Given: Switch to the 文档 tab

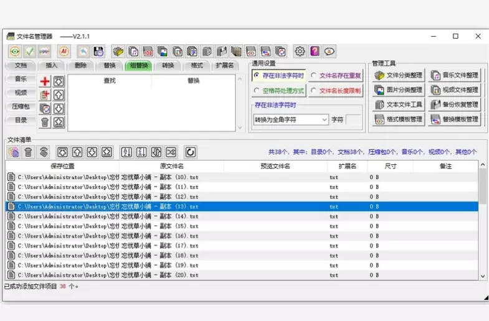Looking at the screenshot, I should coord(21,65).
